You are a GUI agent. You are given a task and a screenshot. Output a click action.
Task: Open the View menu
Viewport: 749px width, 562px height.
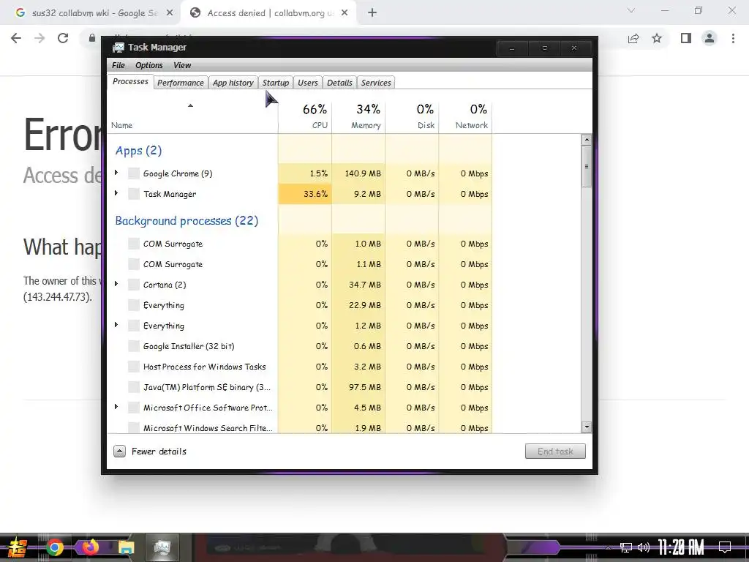182,65
